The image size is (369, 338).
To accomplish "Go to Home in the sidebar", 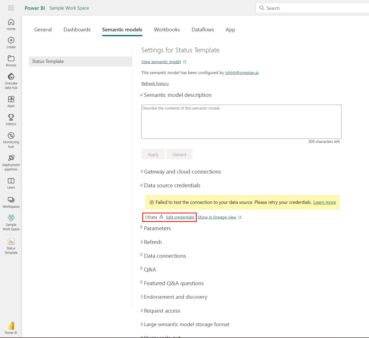I will point(11,25).
